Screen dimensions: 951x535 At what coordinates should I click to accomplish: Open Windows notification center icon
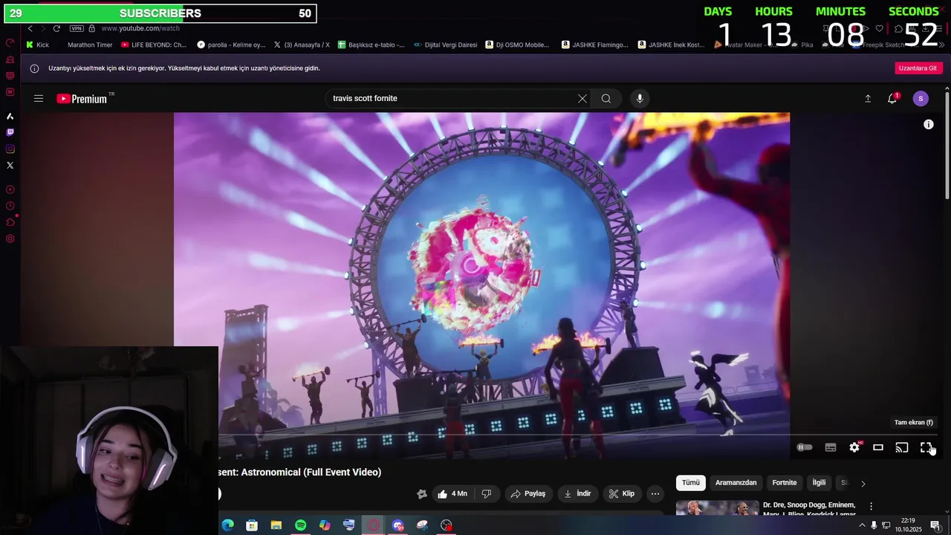(935, 525)
